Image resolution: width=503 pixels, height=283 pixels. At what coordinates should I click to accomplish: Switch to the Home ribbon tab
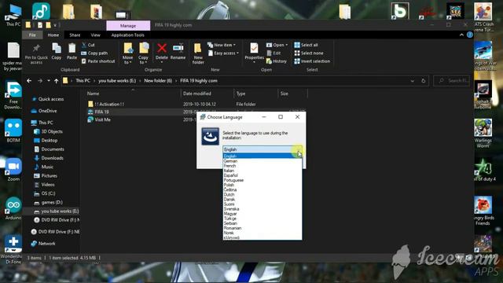53,35
